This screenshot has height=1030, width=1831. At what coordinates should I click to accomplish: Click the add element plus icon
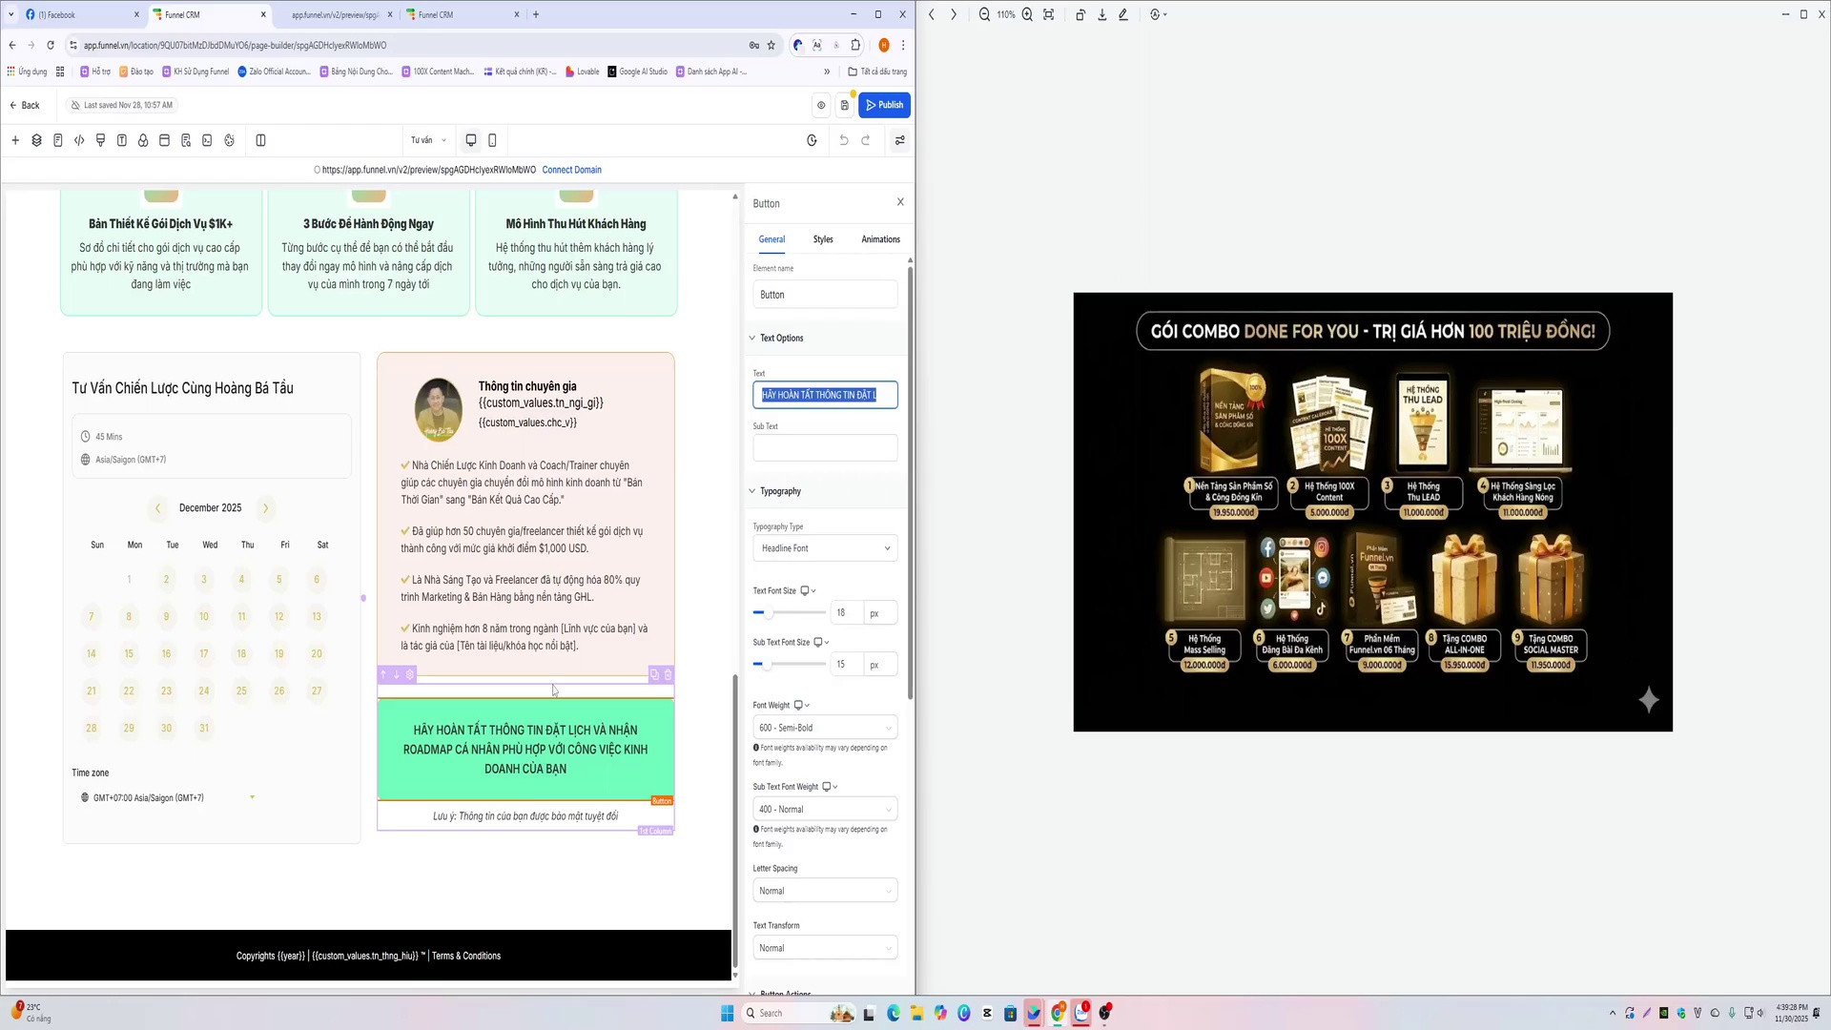[x=15, y=140]
